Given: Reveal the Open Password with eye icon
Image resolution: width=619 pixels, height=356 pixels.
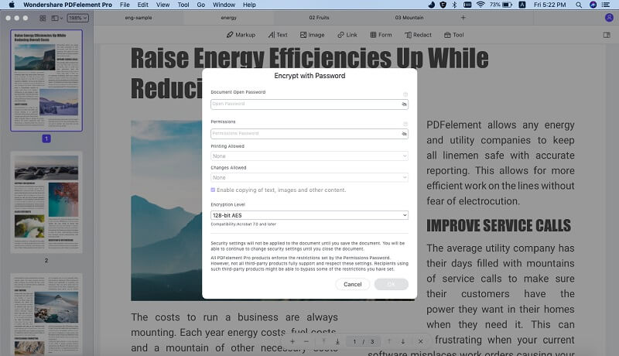Looking at the screenshot, I should coord(404,104).
